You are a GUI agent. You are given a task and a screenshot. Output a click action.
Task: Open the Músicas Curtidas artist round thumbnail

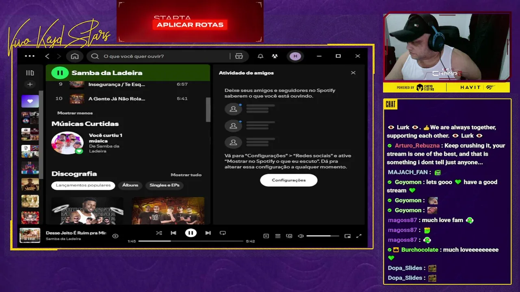tap(67, 143)
